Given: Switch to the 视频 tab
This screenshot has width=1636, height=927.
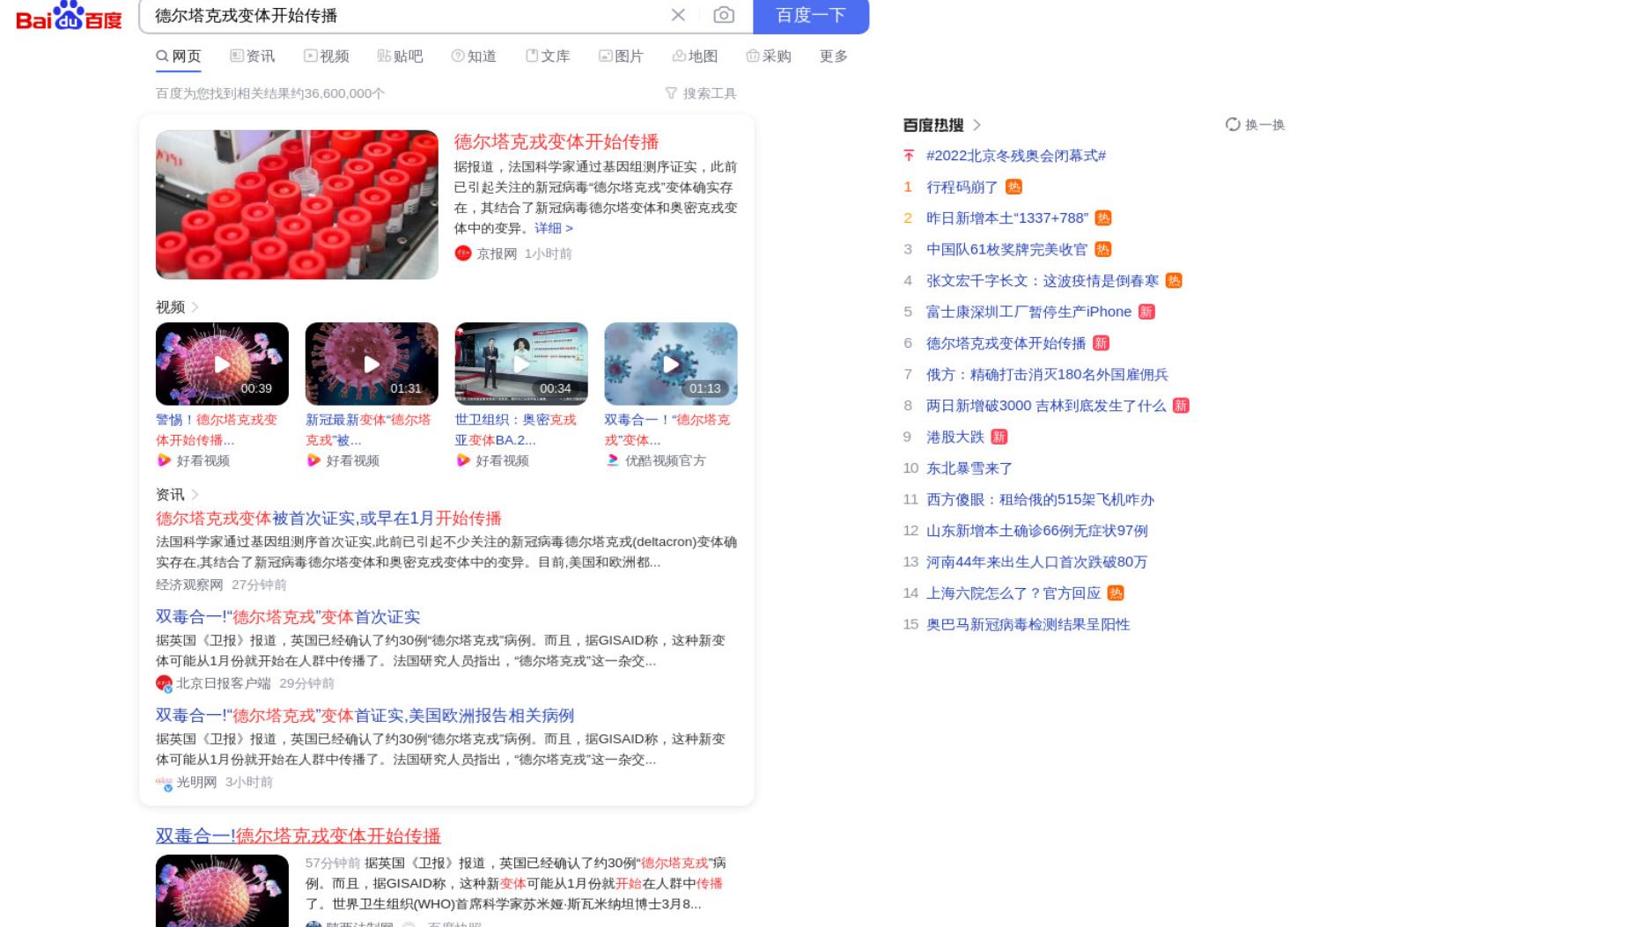Looking at the screenshot, I should pyautogui.click(x=327, y=56).
